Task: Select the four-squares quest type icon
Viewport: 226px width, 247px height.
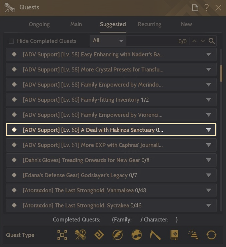Action: click(62, 235)
